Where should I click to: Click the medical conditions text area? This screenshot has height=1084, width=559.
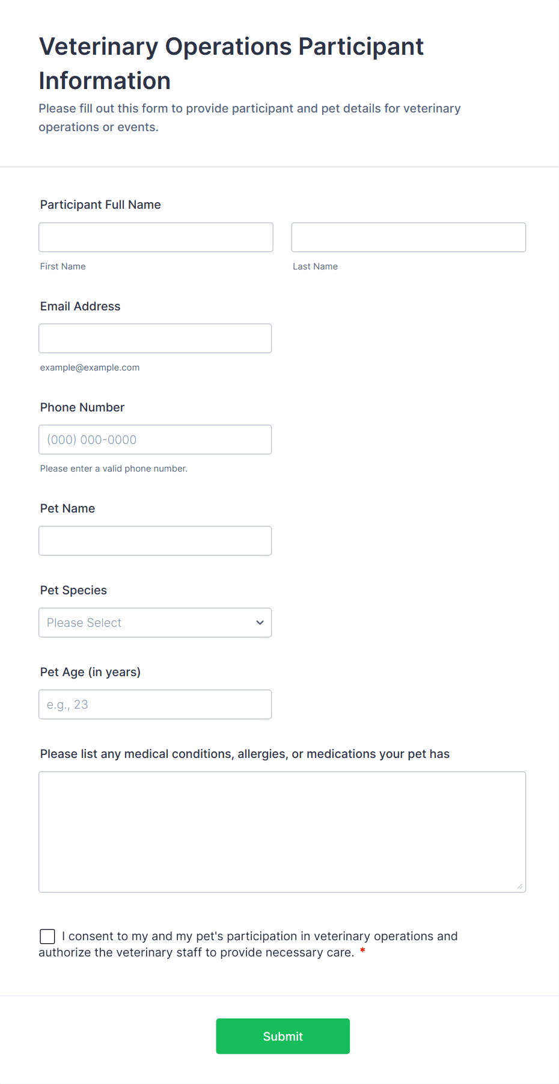[282, 831]
